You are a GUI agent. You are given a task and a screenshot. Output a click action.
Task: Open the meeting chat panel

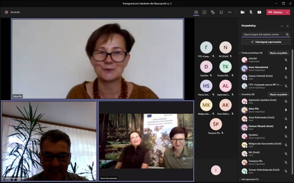tap(204, 12)
